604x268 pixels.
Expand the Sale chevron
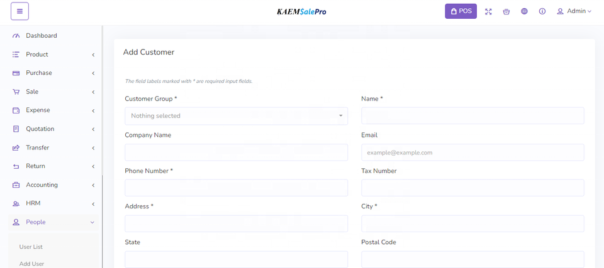click(x=93, y=92)
